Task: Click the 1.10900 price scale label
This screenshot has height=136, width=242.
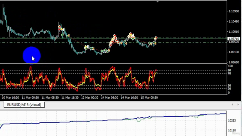Action: point(234,11)
